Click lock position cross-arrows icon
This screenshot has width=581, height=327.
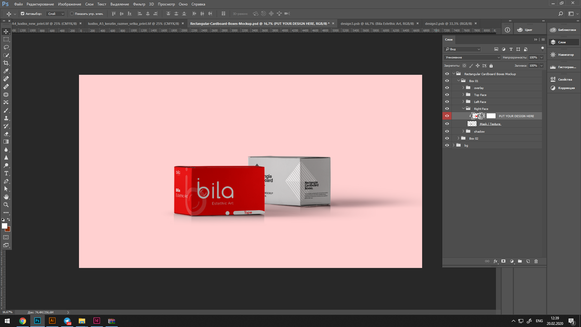coord(478,65)
